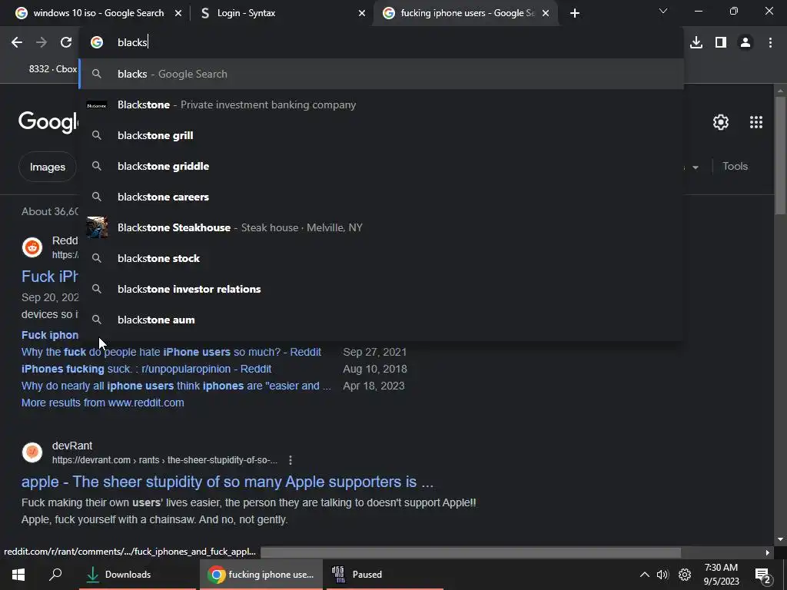
Task: Open dropdown arrow beside Tools
Action: (695, 167)
